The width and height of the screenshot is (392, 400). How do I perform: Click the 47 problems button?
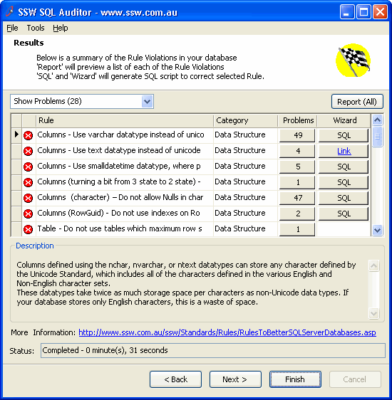coord(297,198)
